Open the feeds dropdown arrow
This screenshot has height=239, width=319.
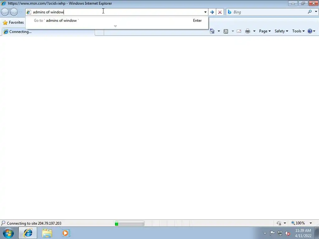233,31
